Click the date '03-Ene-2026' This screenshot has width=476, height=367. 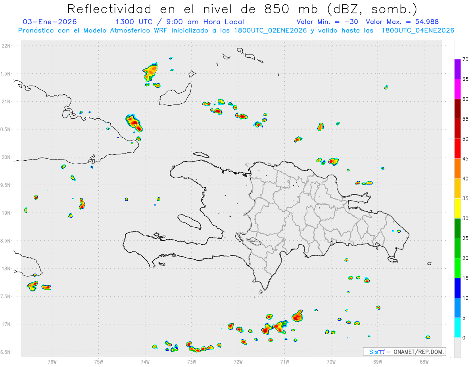pos(50,22)
